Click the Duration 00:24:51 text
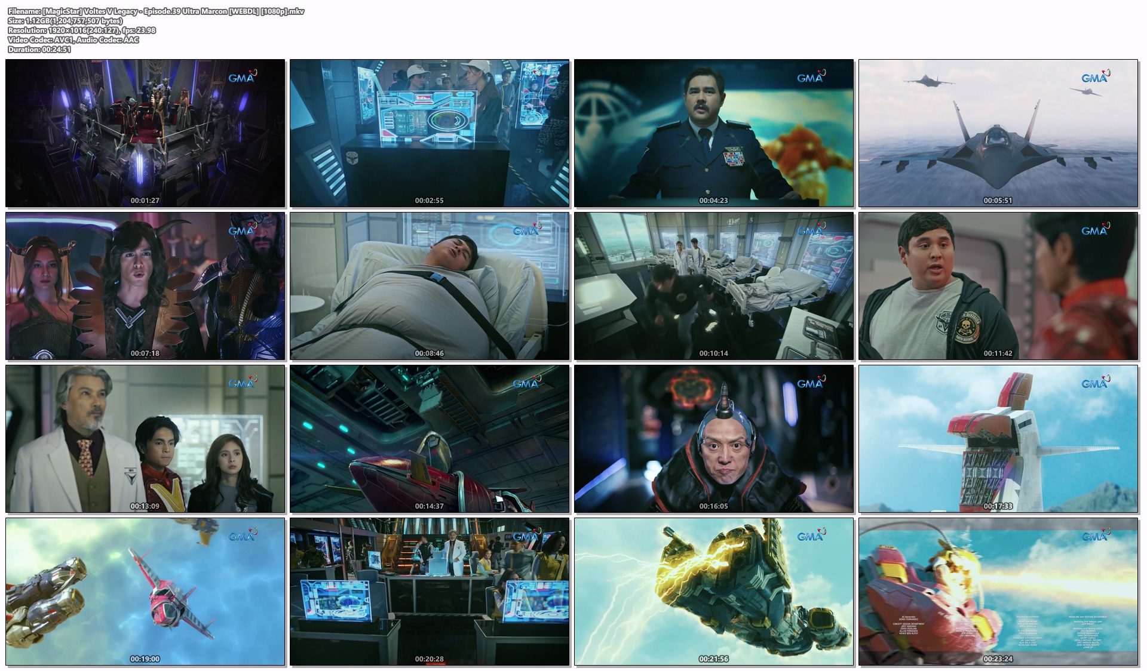This screenshot has width=1147, height=671. [x=39, y=50]
